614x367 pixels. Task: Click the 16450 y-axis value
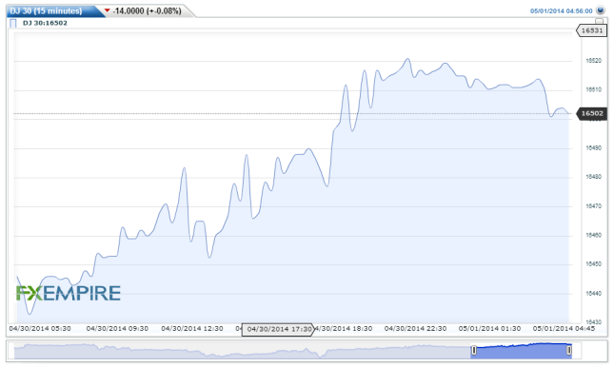[594, 264]
